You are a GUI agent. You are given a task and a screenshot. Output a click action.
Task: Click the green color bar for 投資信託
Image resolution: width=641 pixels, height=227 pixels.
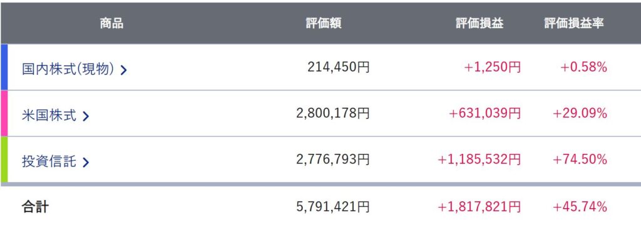pyautogui.click(x=4, y=160)
